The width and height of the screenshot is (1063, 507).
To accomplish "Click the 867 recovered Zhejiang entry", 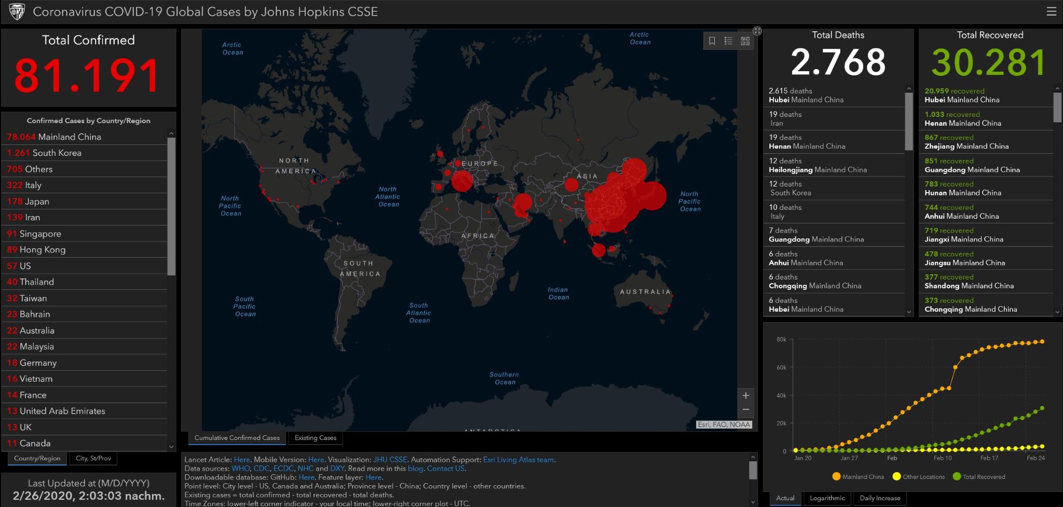I will [x=986, y=142].
